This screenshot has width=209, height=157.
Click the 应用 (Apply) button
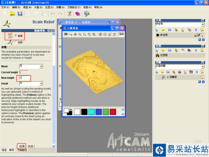click(22, 146)
